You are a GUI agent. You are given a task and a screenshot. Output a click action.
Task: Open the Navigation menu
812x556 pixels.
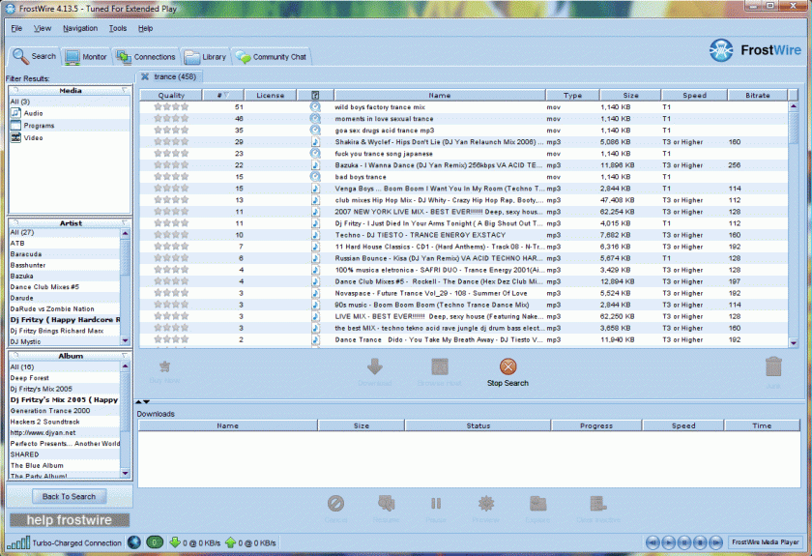(x=80, y=28)
